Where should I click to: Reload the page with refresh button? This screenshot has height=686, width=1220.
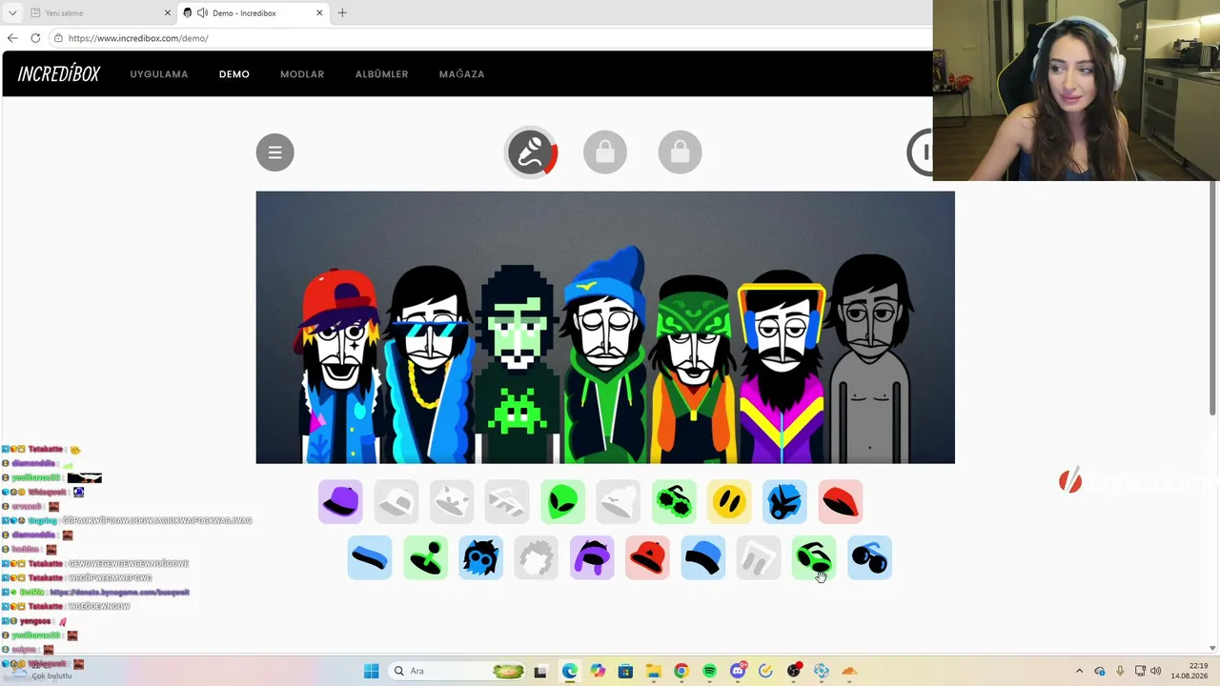coord(35,38)
